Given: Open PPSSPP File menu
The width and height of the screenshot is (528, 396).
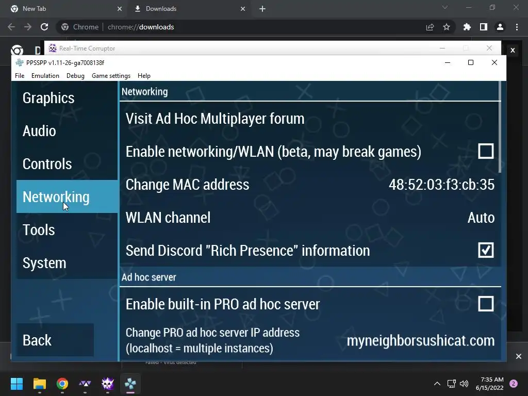Looking at the screenshot, I should tap(20, 76).
